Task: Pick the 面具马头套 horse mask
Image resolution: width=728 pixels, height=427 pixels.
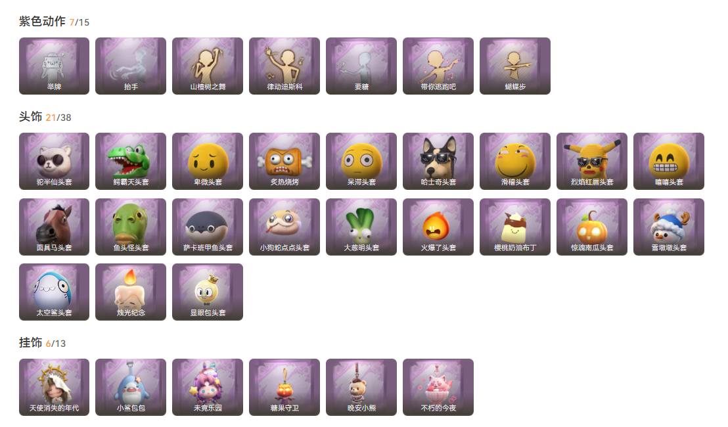Action: point(54,227)
